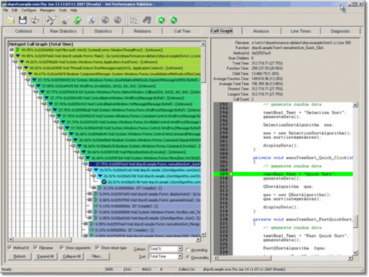Select the Ascending radio button
Image resolution: width=369 pixels, height=277 pixels.
pos(188,249)
